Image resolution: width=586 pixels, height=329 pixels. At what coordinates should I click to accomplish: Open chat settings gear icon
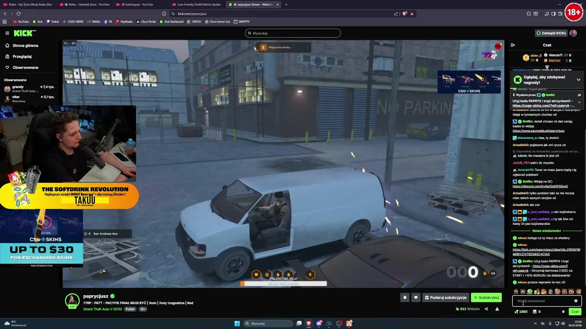pos(563,312)
